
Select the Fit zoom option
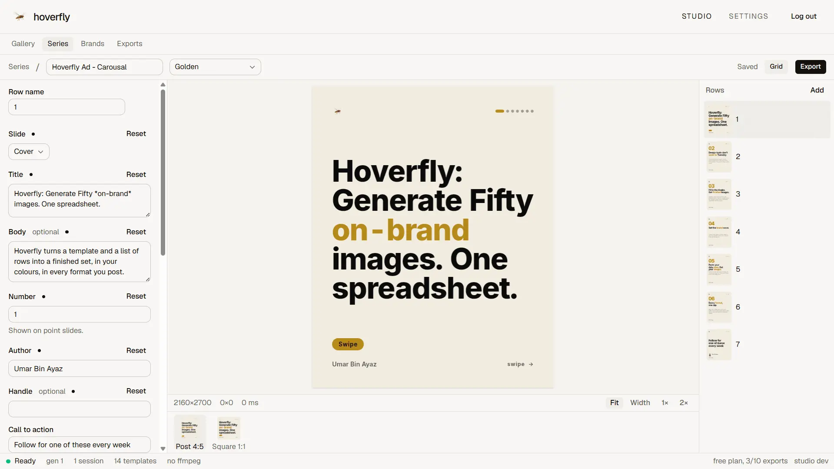coord(614,403)
